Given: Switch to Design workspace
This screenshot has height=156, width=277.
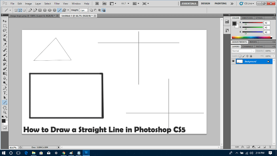Looking at the screenshot, I should [205, 3].
